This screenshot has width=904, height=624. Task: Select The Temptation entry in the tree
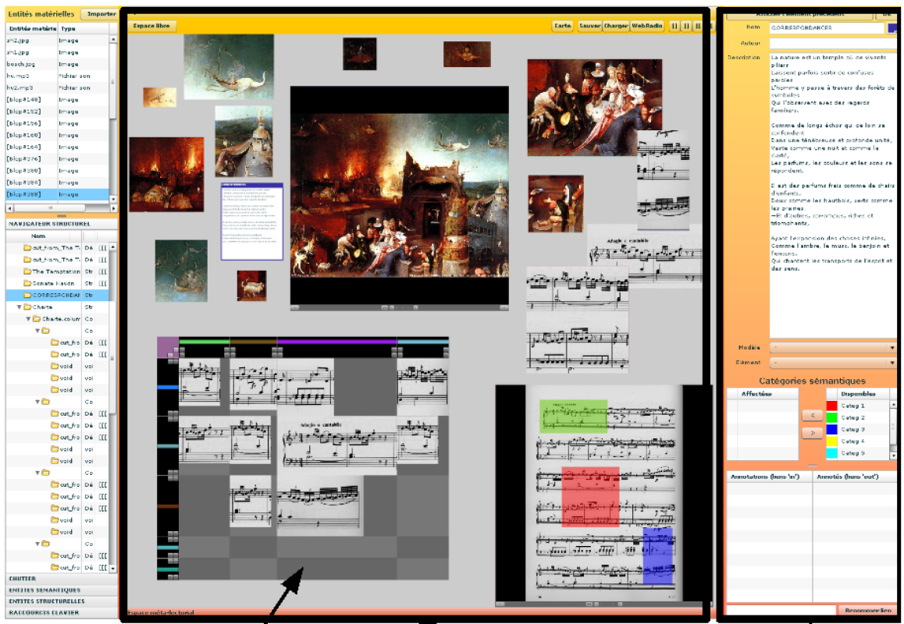coord(58,271)
